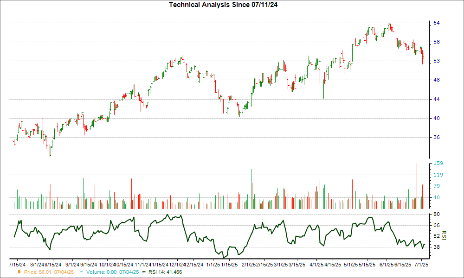The height and width of the screenshot is (278, 464).
Task: Click the tallest red volume spike near 7/1/25
Action: click(417, 186)
